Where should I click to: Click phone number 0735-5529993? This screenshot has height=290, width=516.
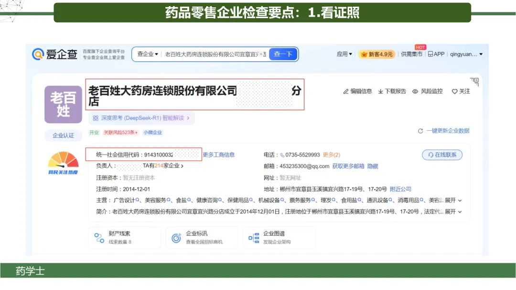[x=302, y=155]
